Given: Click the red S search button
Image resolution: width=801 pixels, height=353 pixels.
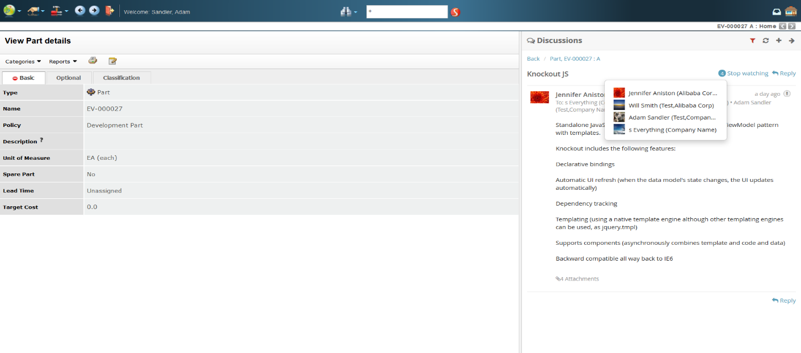Looking at the screenshot, I should [x=455, y=12].
